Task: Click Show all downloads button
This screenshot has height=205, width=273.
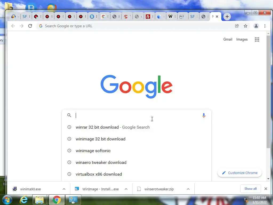Action: (x=250, y=189)
